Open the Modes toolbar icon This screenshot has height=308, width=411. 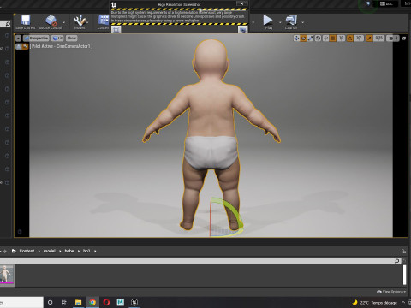pyautogui.click(x=80, y=22)
